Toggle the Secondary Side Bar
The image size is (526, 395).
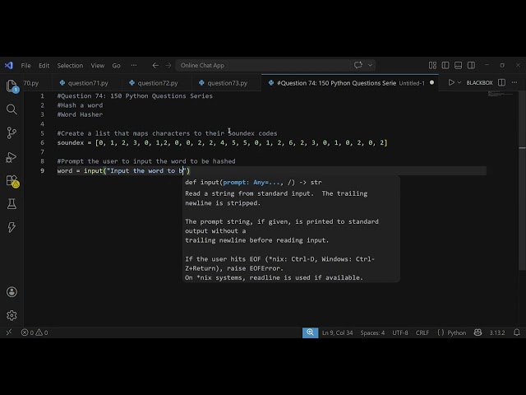pos(471,65)
